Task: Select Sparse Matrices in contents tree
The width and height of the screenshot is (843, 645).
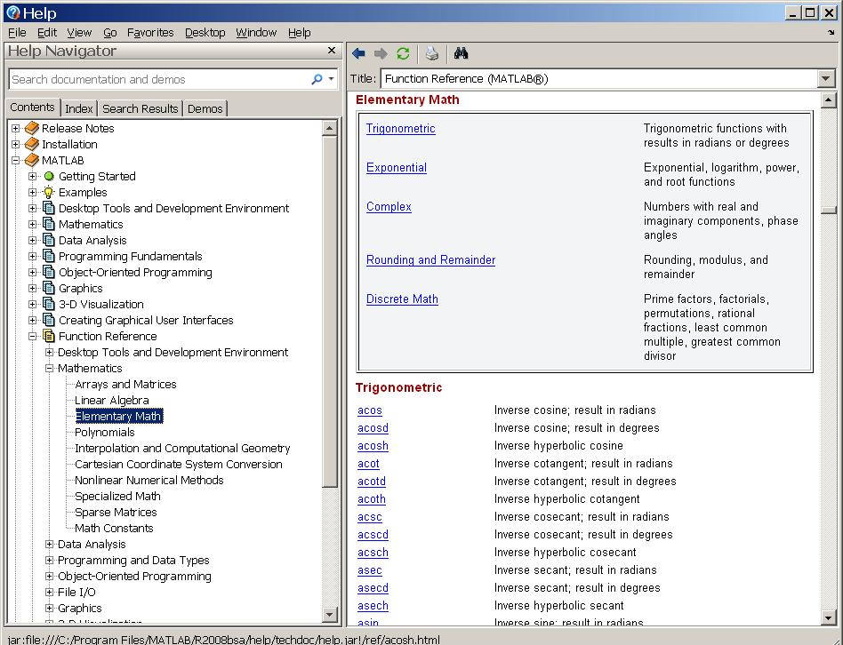Action: click(116, 513)
